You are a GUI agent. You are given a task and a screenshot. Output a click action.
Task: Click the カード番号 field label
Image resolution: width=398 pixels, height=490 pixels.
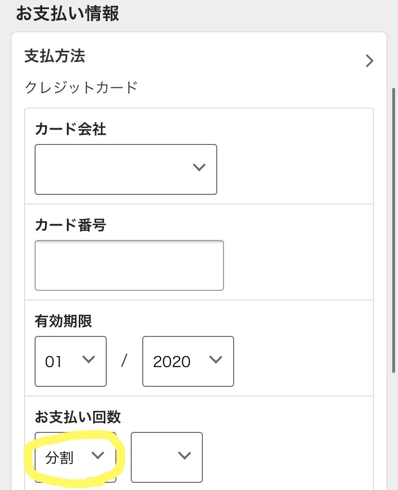click(70, 225)
